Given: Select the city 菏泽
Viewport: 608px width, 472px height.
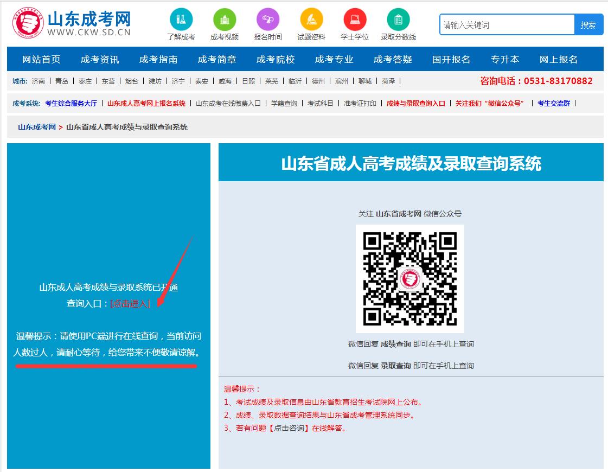Looking at the screenshot, I should (388, 81).
